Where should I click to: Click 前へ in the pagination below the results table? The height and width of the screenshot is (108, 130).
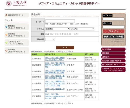click(60, 103)
